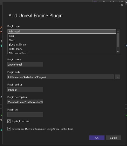The height and width of the screenshot is (146, 127).
Task: Pick Blueprint library plugin type
Action: pyautogui.click(x=62, y=45)
